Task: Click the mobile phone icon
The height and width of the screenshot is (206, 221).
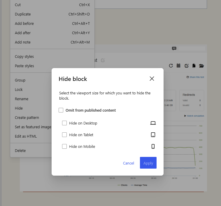Action: click(x=153, y=146)
